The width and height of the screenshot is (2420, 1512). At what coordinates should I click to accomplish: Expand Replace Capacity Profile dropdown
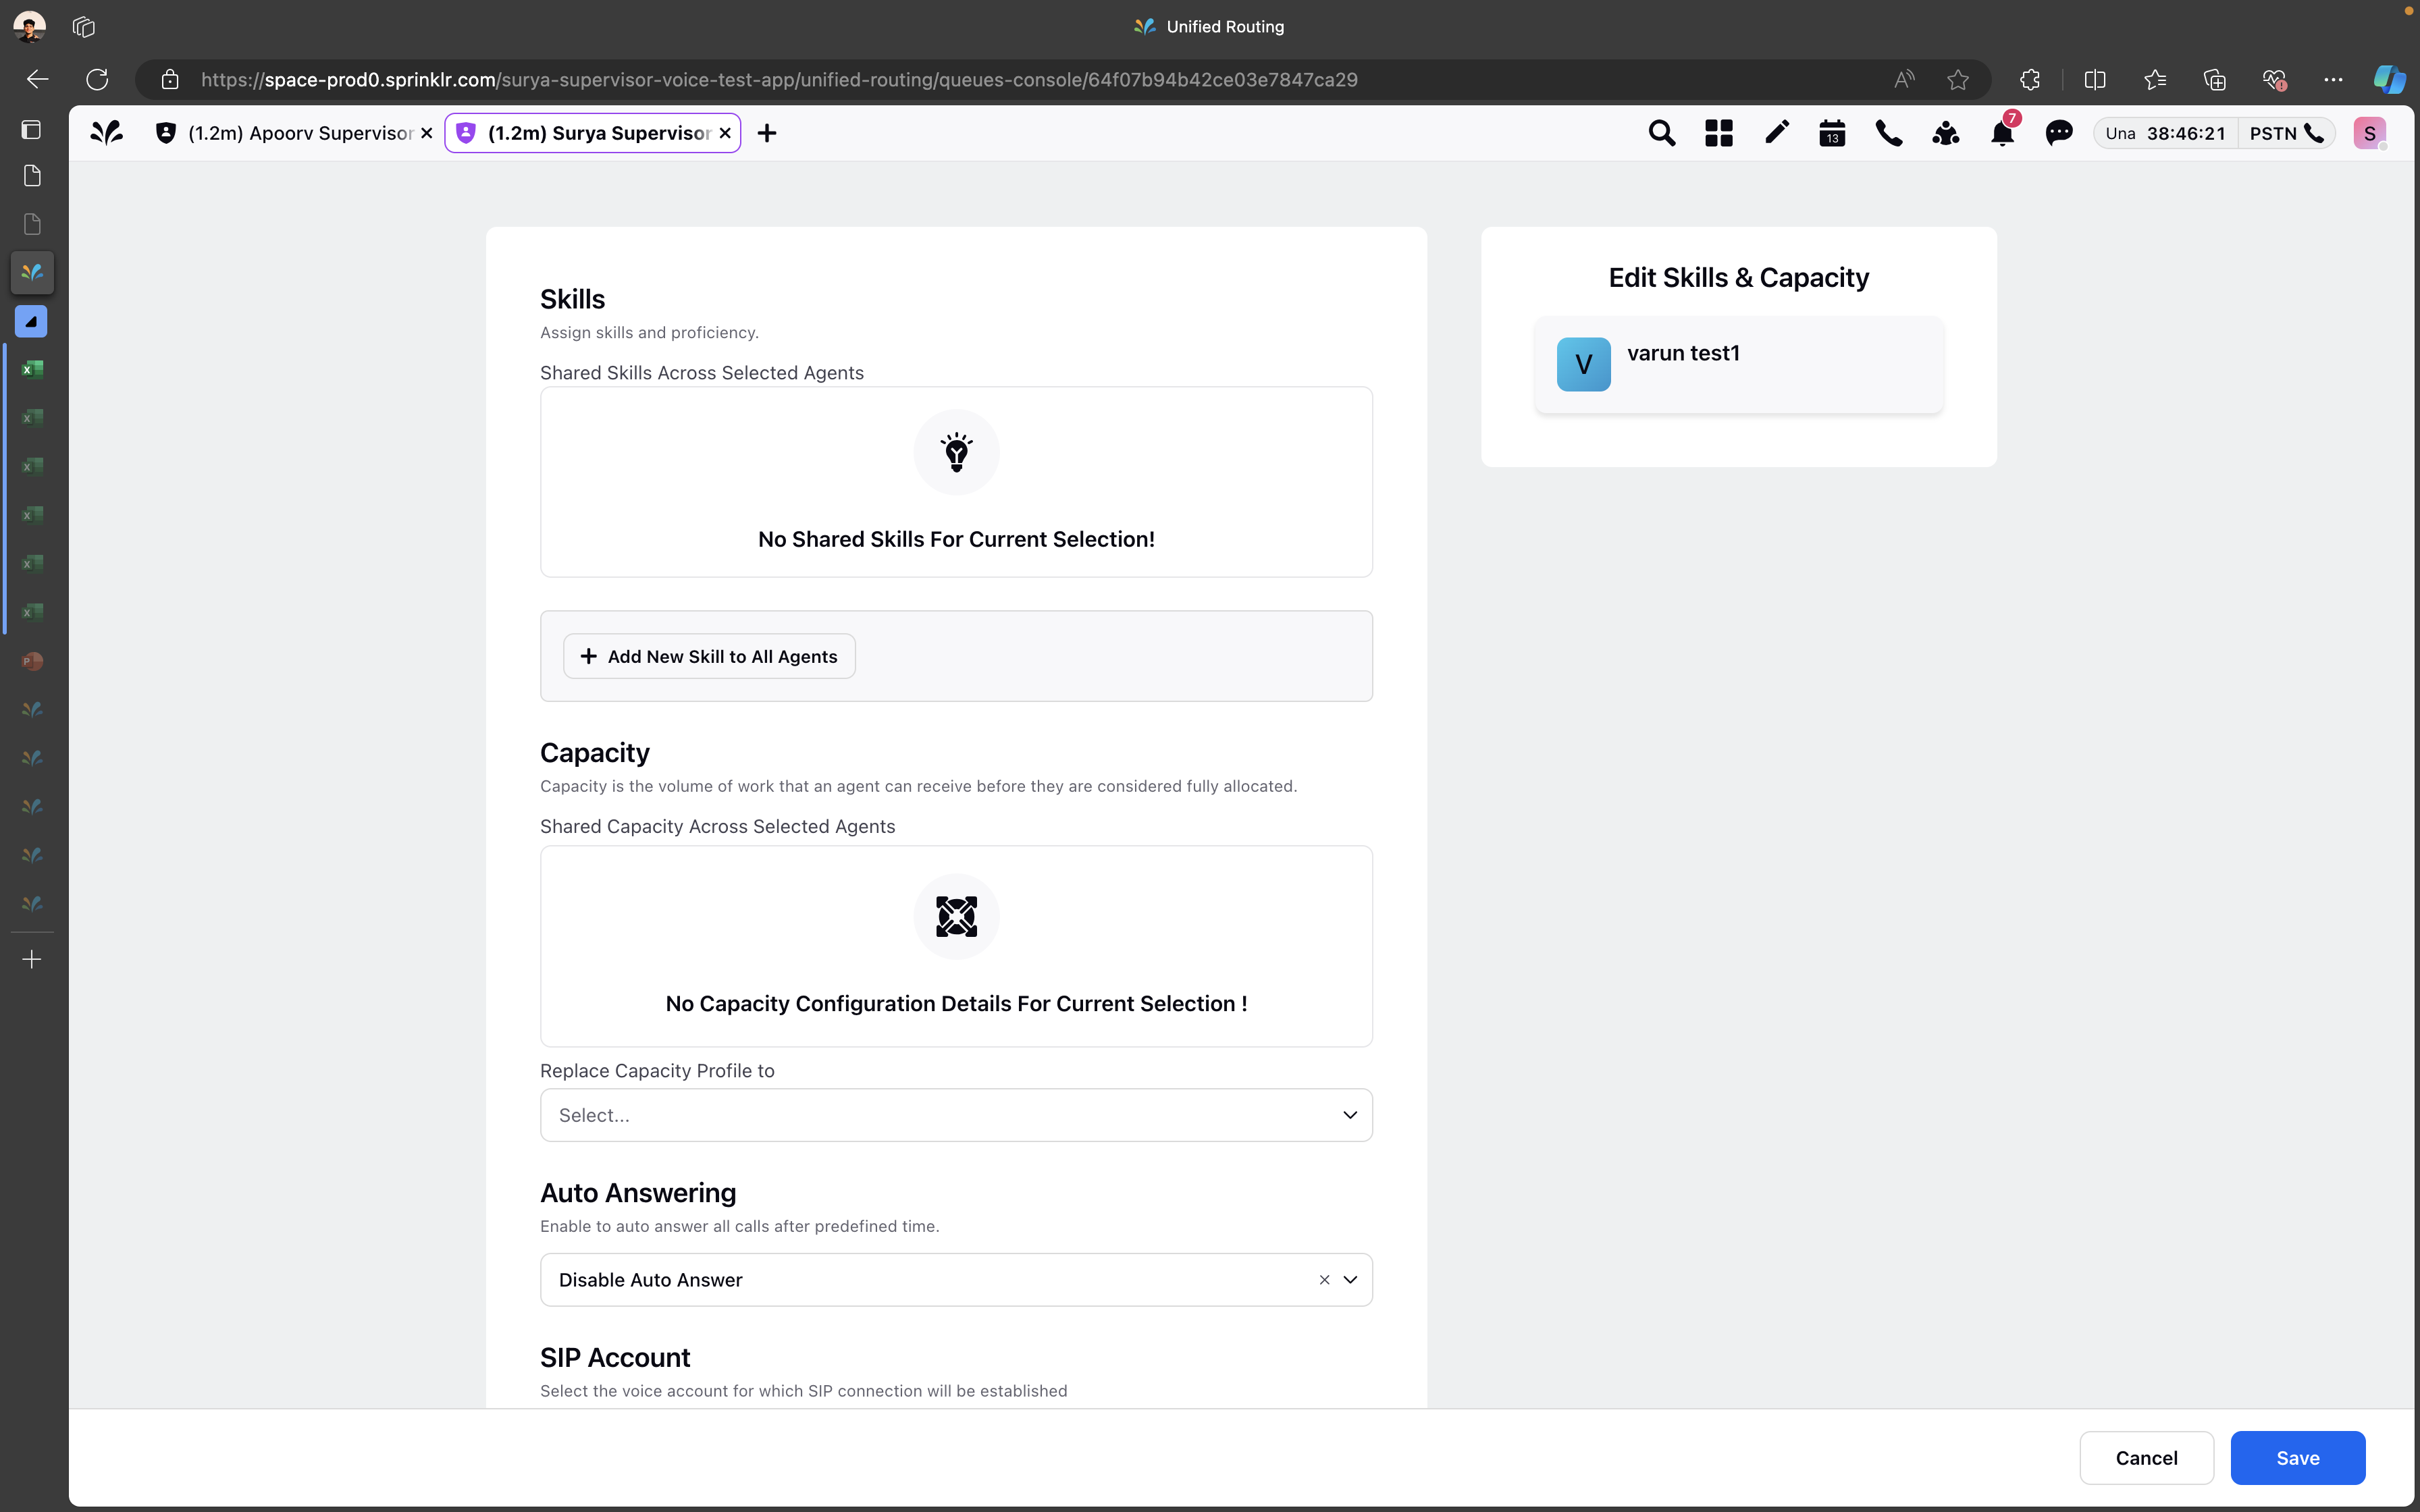point(956,1115)
